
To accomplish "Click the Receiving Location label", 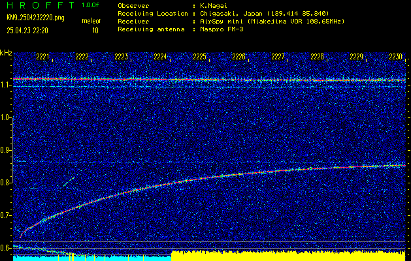I will tap(153, 13).
